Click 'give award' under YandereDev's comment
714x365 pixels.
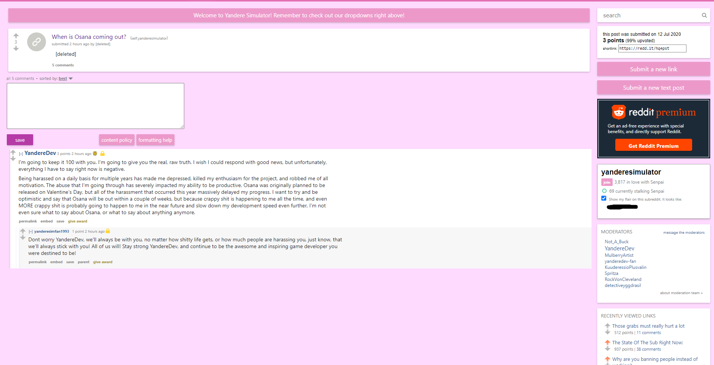[78, 221]
